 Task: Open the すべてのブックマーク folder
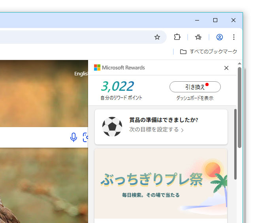point(209,52)
